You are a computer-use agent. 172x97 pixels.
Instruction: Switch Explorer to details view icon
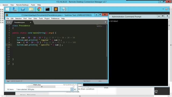[72, 89]
